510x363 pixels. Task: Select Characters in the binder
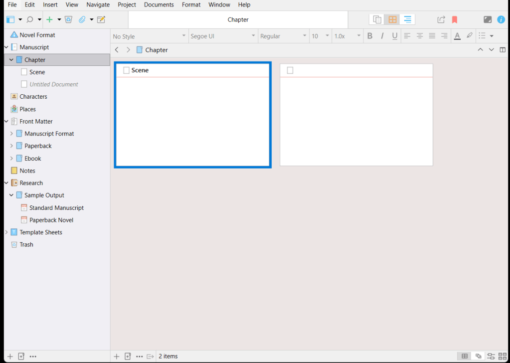(33, 97)
